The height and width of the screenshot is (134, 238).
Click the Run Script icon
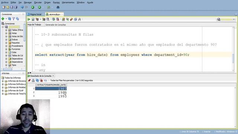pyautogui.click(x=33, y=19)
